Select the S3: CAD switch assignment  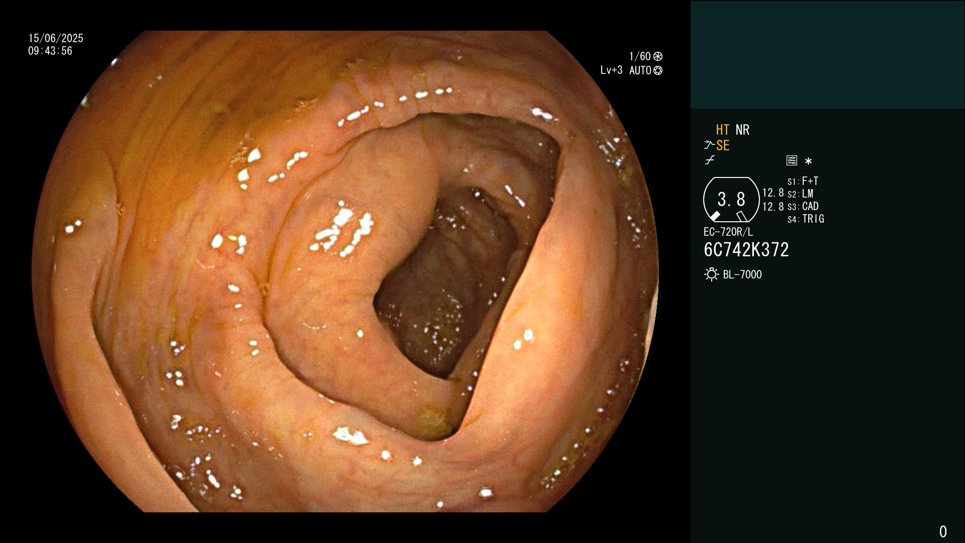(x=803, y=206)
